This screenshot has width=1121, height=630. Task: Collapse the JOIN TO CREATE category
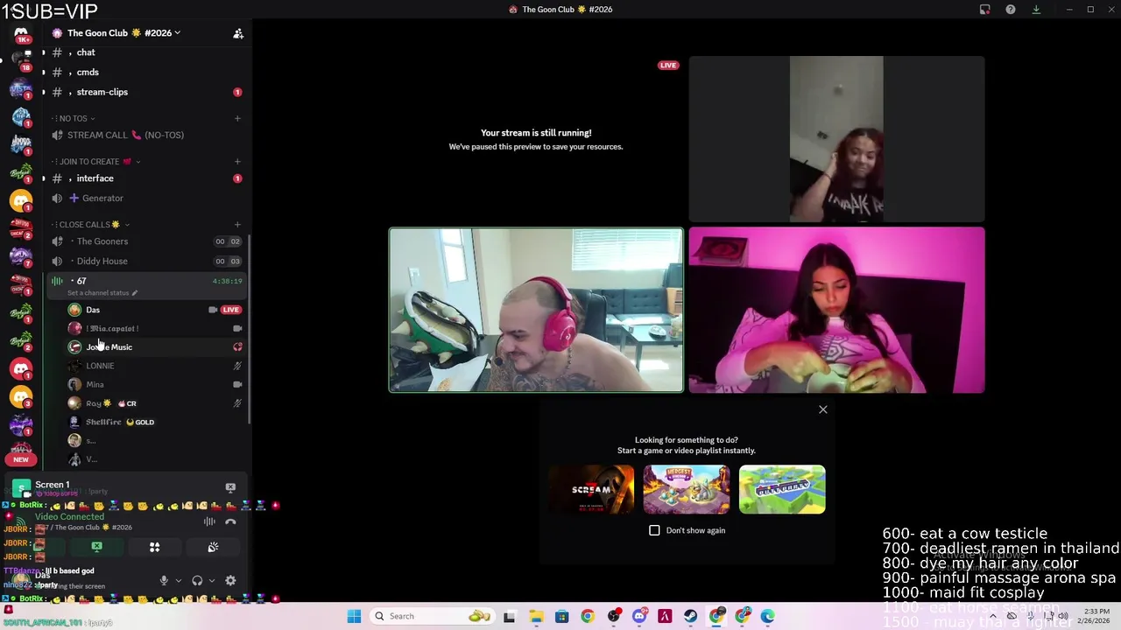tap(96, 162)
